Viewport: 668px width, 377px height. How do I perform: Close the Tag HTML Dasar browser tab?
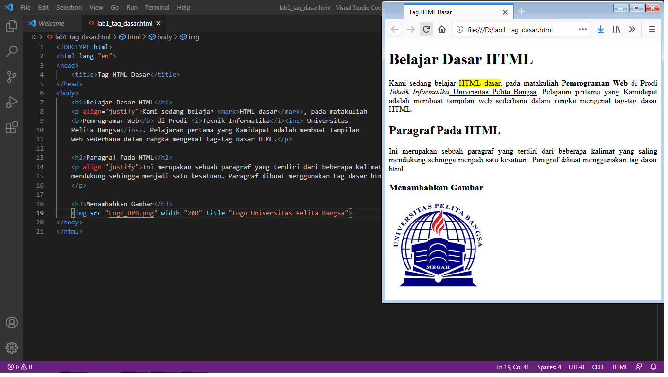pyautogui.click(x=505, y=12)
